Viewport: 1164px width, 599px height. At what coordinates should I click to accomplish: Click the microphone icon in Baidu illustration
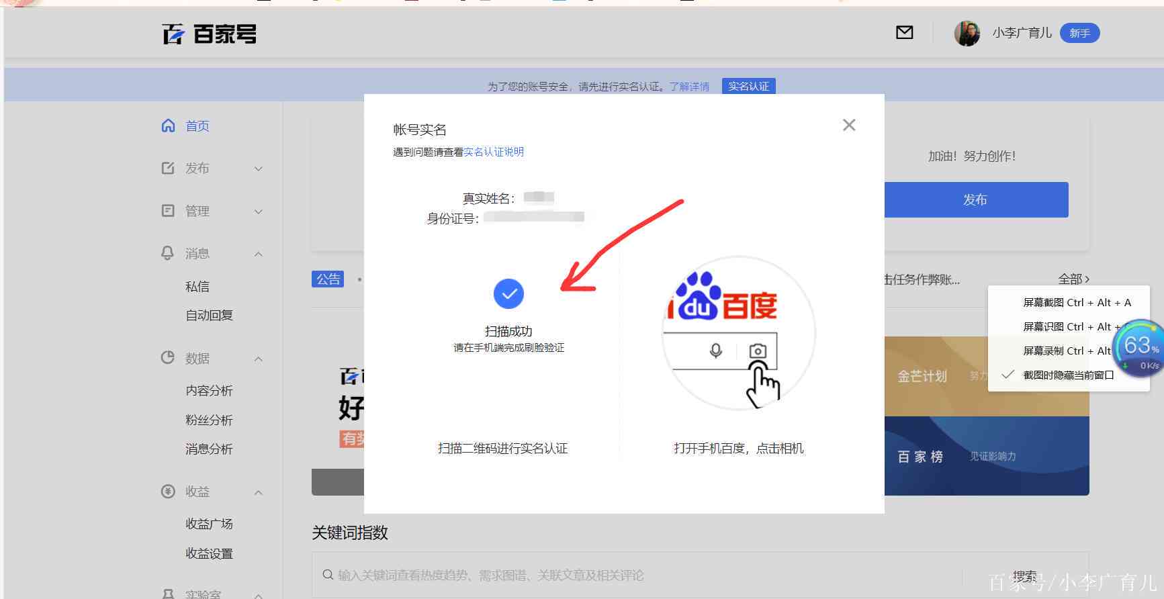[716, 351]
